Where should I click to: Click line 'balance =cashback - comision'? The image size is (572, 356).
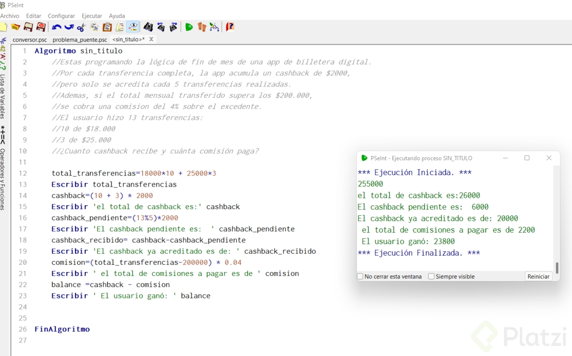[x=111, y=285]
